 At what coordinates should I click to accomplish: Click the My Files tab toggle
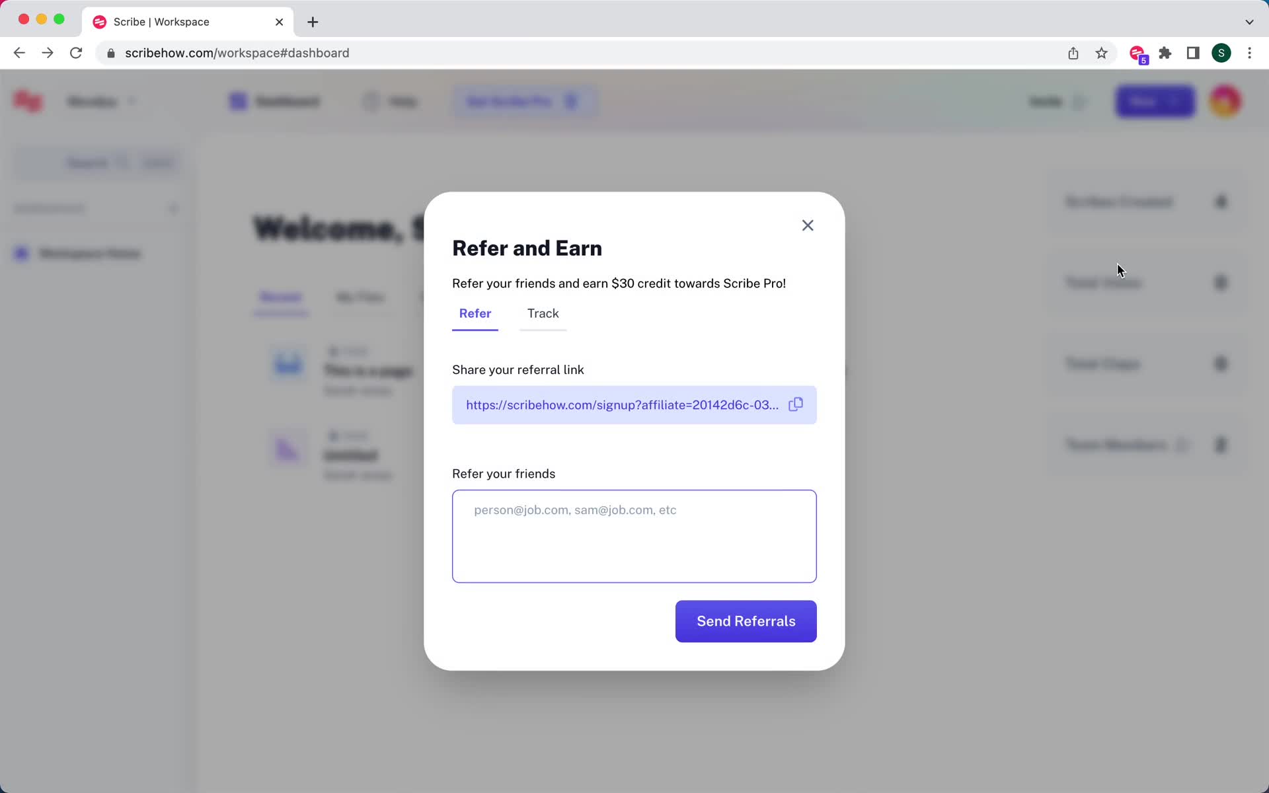[361, 297]
